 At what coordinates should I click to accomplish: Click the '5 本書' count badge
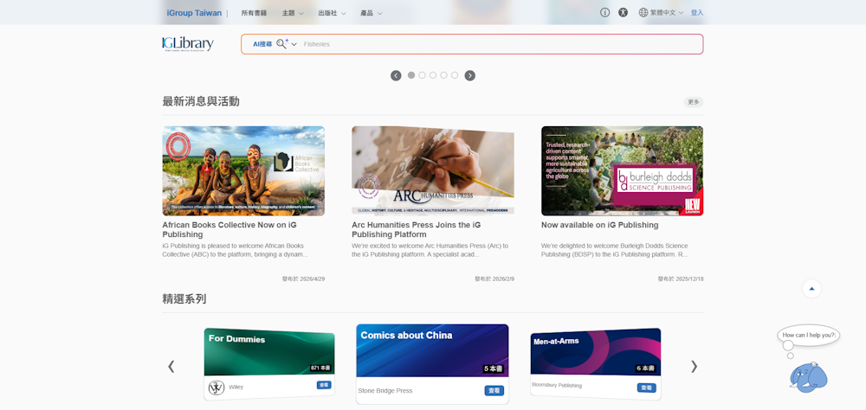[494, 368]
